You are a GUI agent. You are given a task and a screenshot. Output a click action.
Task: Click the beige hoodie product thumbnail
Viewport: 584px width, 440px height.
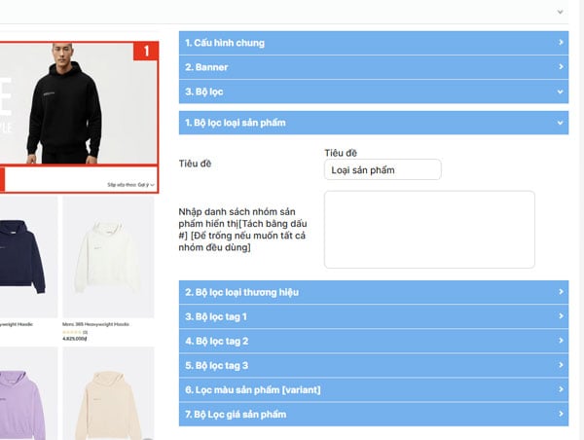[x=108, y=393]
